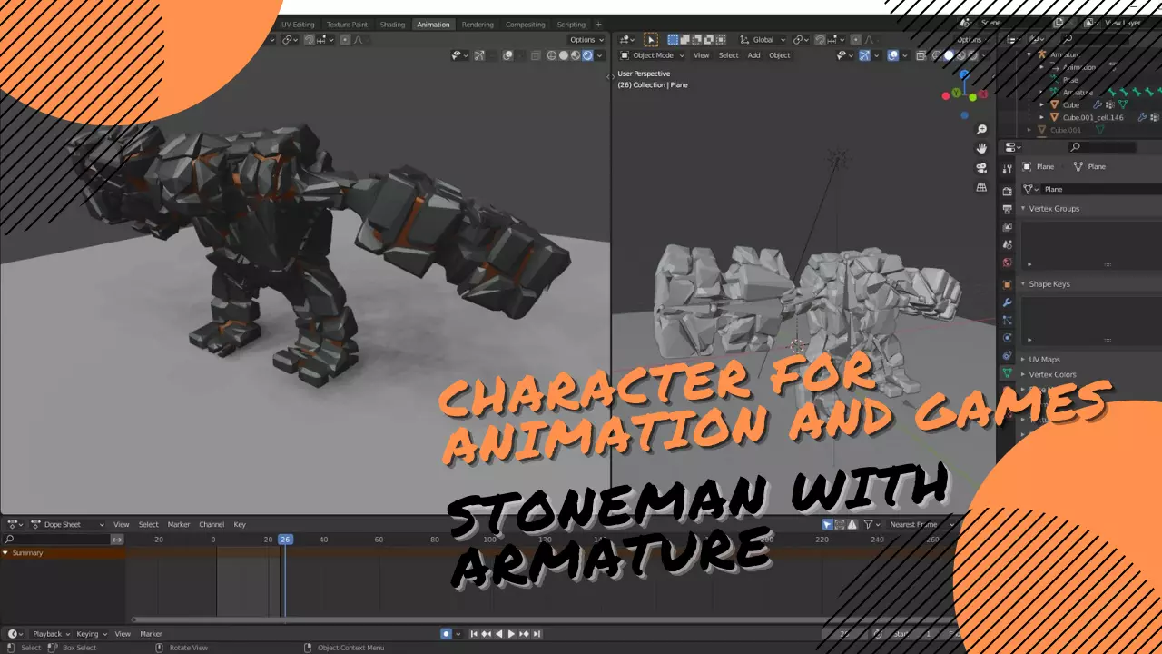
Task: Open the Dope Sheet mode dropdown
Action: [x=68, y=524]
